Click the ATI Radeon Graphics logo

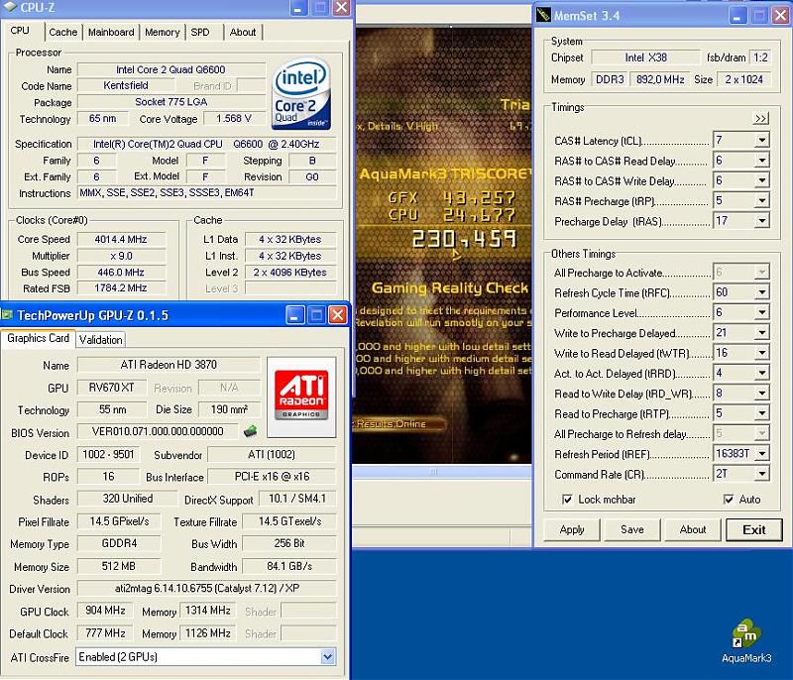pos(301,397)
